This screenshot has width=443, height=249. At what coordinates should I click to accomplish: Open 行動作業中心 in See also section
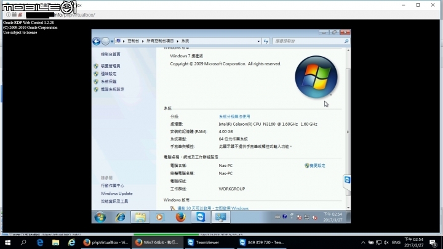113,186
